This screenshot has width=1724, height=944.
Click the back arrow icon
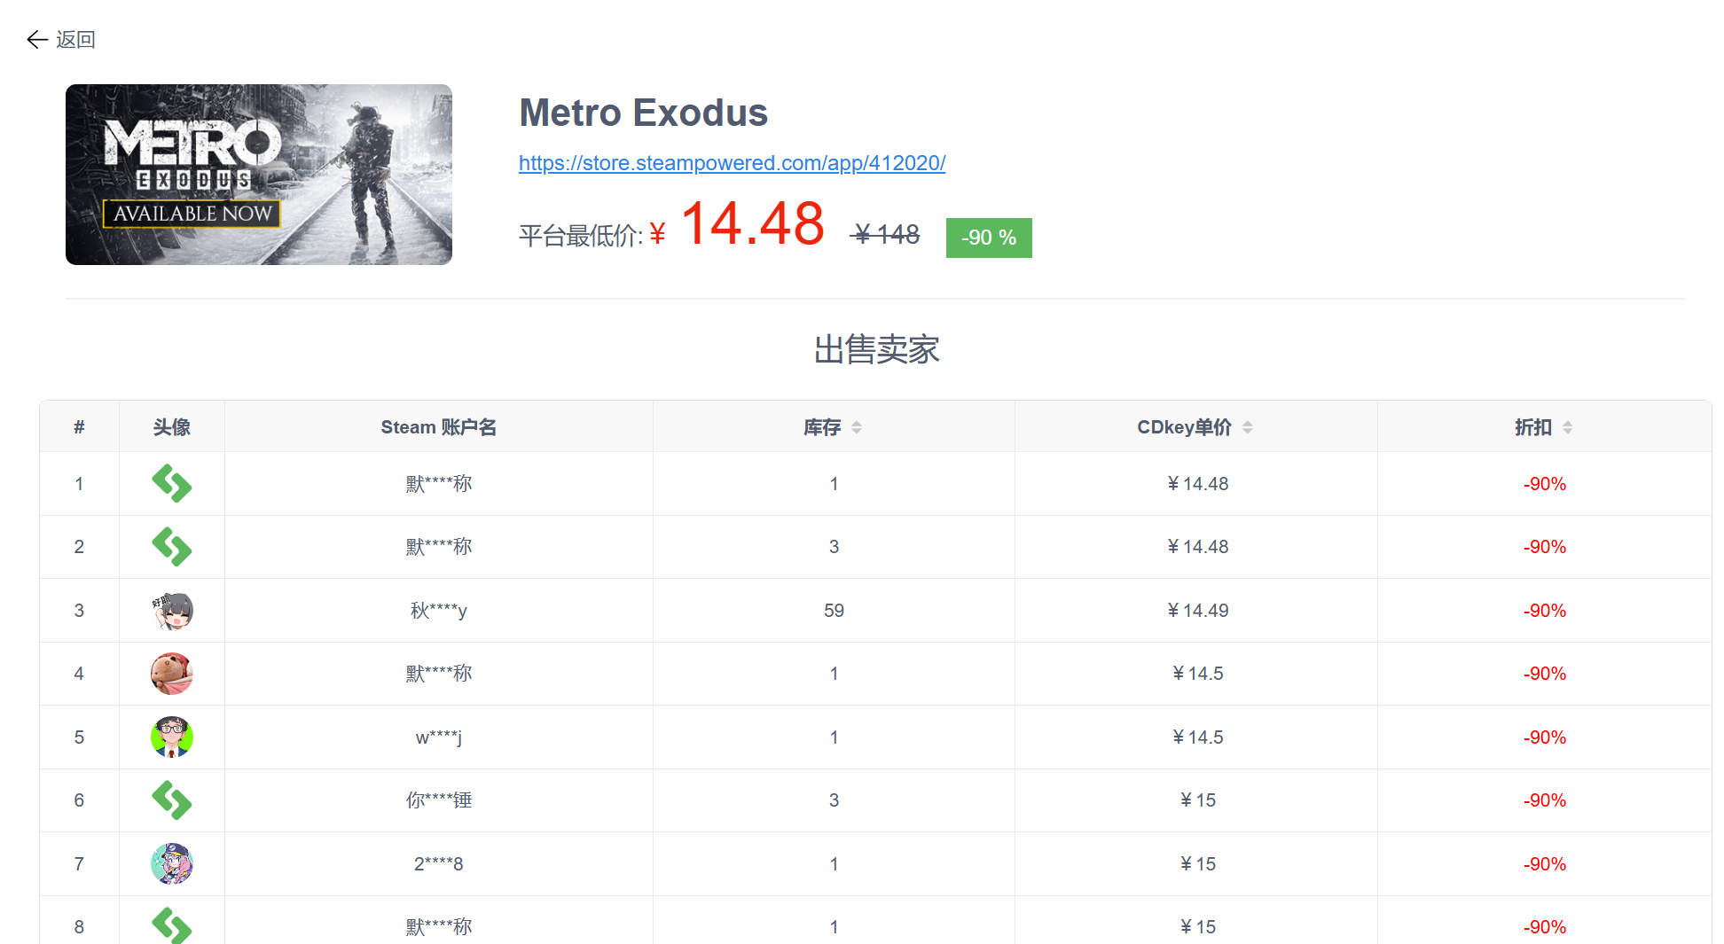[37, 39]
